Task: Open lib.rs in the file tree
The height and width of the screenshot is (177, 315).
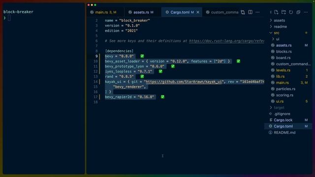Action: [x=280, y=76]
